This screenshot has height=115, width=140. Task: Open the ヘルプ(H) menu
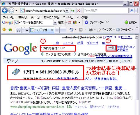coord(82,17)
